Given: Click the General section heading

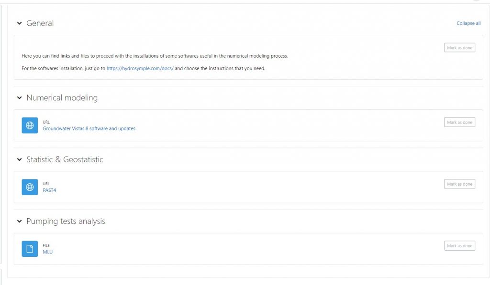Looking at the screenshot, I should pos(40,23).
